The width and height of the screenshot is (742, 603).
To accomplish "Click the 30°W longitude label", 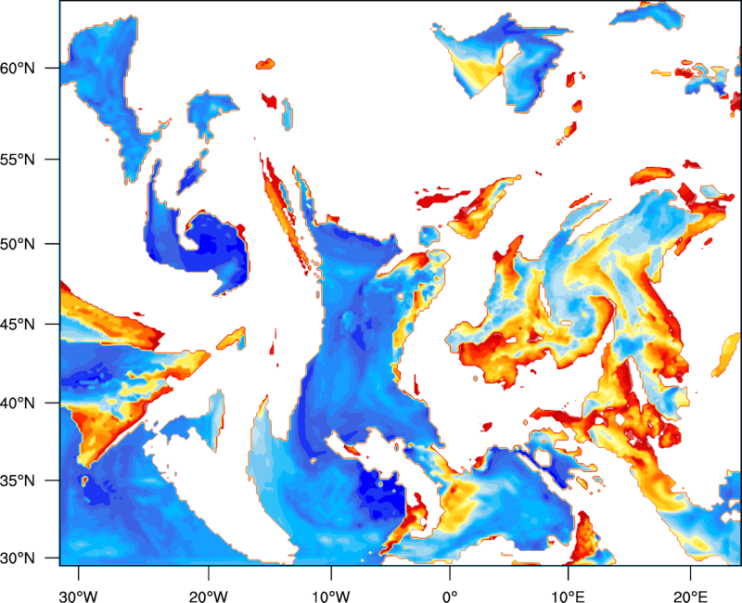I will click(x=79, y=597).
